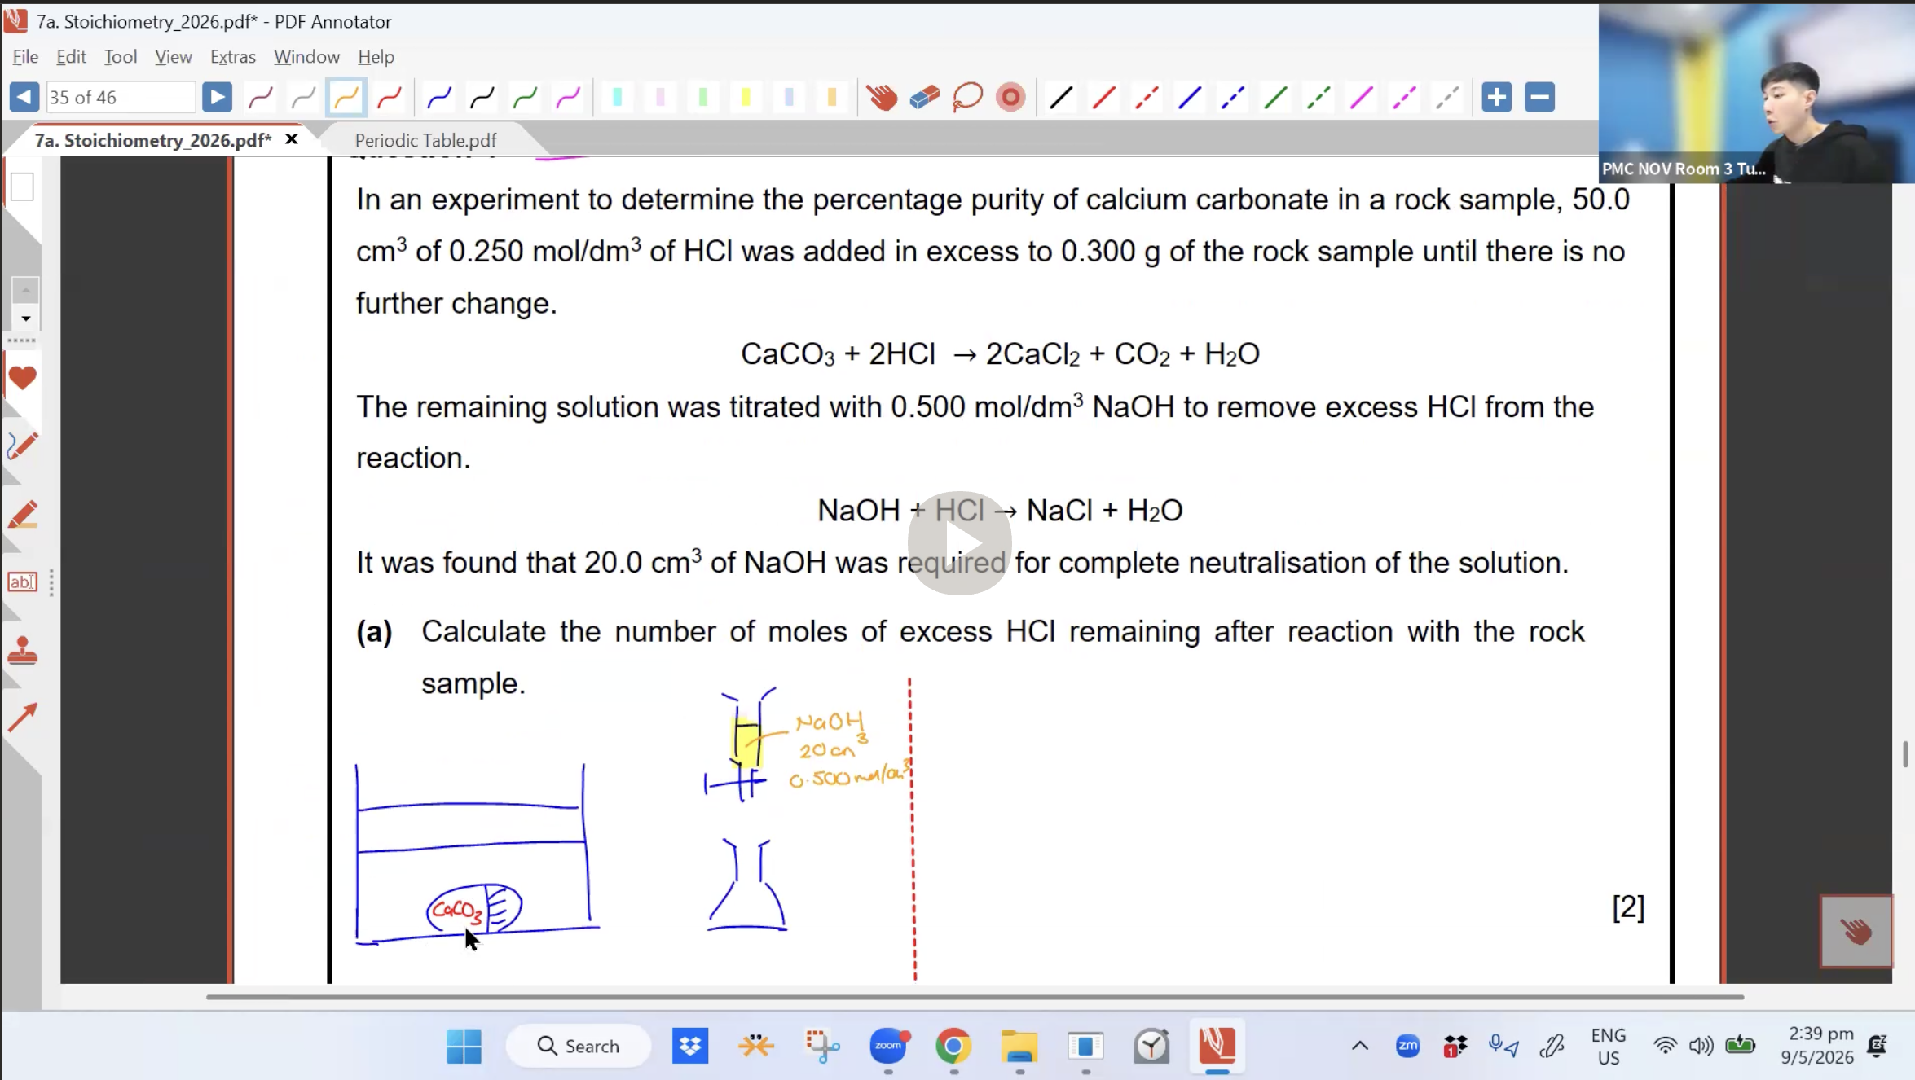Choose the cyan highlighter
The image size is (1915, 1080).
(x=618, y=98)
